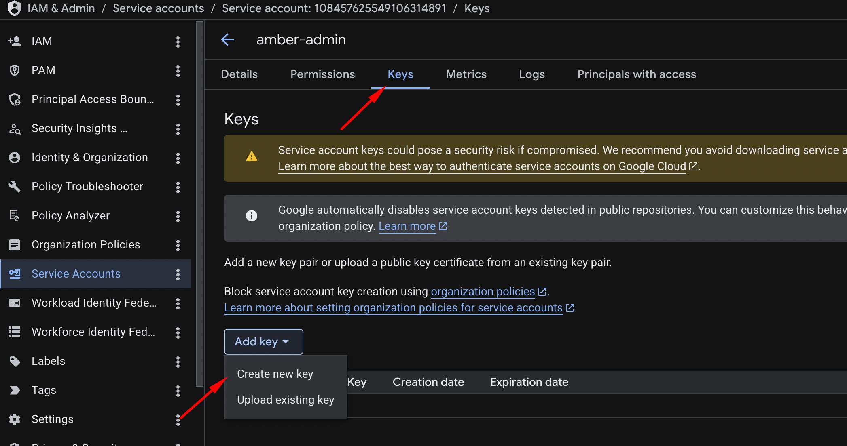Go back using the left arrow
This screenshot has height=446, width=847.
pos(228,40)
